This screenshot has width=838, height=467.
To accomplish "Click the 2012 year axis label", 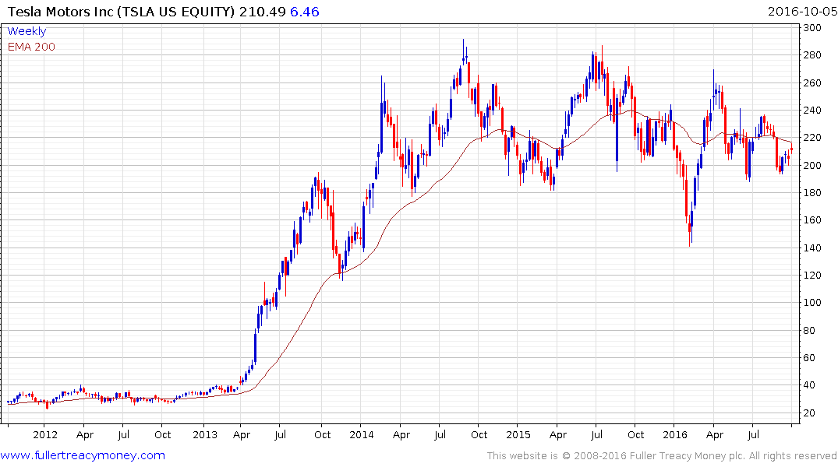I will (x=45, y=434).
